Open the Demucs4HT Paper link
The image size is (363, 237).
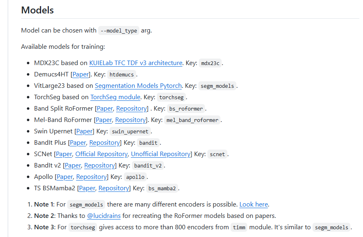[x=81, y=74]
